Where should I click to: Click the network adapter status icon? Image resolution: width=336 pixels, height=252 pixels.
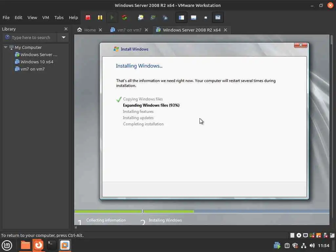(312, 235)
